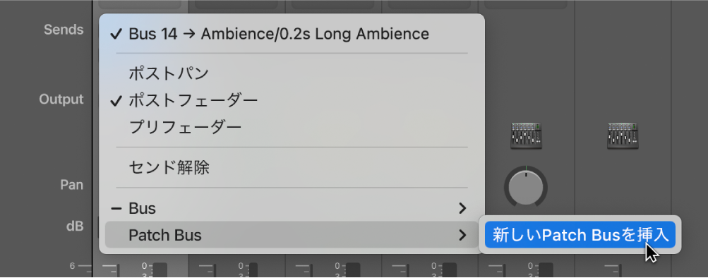Screen dimensions: 708x278
Task: Click the chevron arrow on the Patch Bus row
Action: (462, 235)
